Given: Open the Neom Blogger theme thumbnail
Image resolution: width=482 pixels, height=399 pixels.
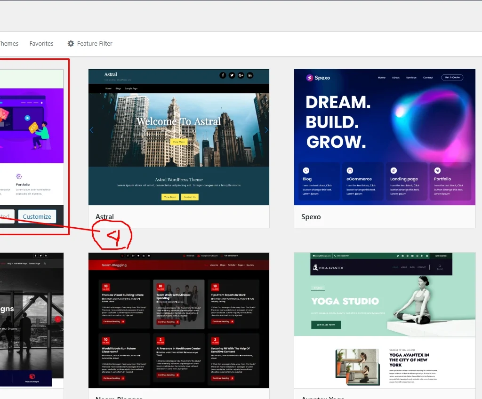Looking at the screenshot, I should [179, 320].
